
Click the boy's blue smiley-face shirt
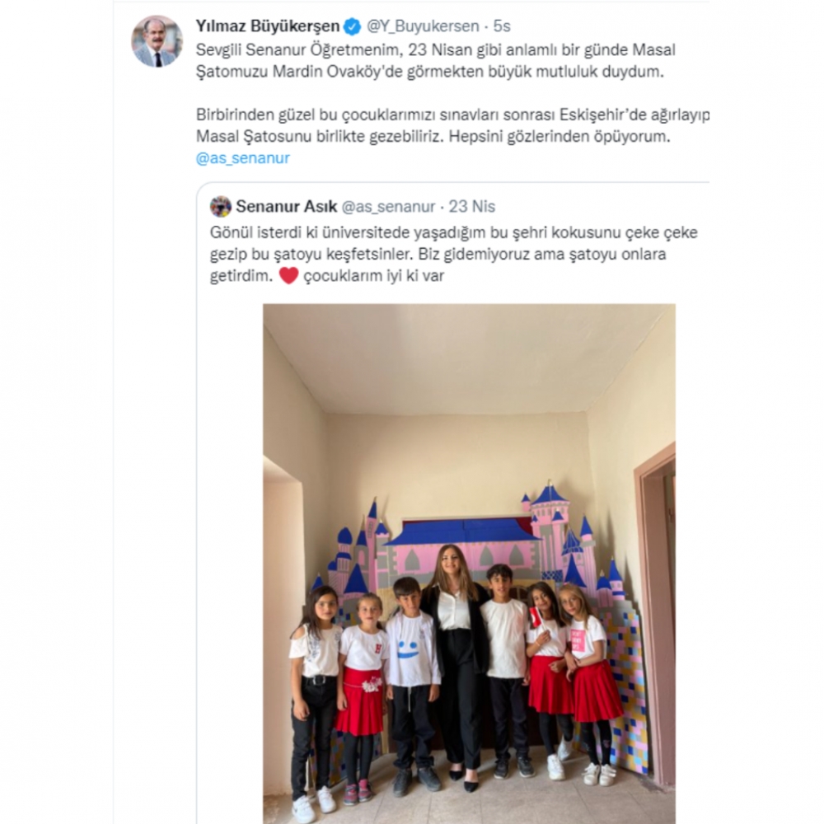(413, 649)
